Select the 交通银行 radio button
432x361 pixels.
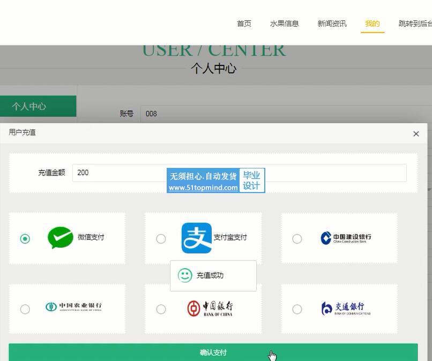[297, 309]
